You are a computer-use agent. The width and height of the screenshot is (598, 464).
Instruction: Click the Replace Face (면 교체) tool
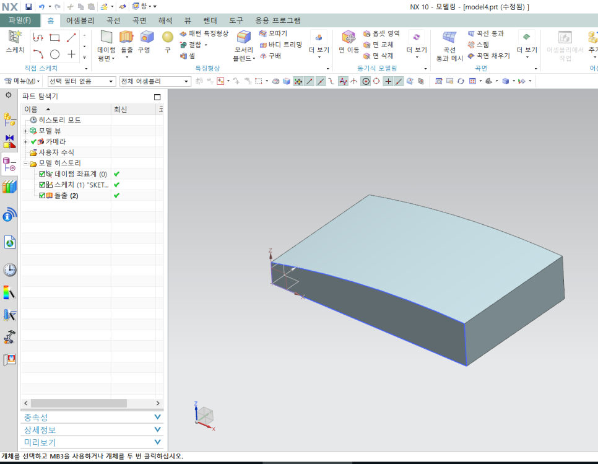(378, 45)
